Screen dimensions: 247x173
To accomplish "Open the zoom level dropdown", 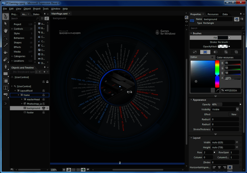I will [64, 170].
